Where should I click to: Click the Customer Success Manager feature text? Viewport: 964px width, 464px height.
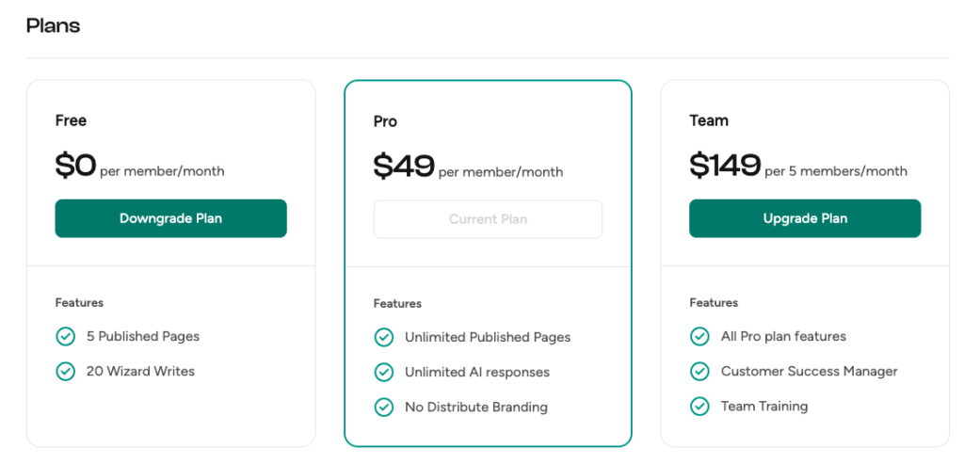tap(809, 371)
